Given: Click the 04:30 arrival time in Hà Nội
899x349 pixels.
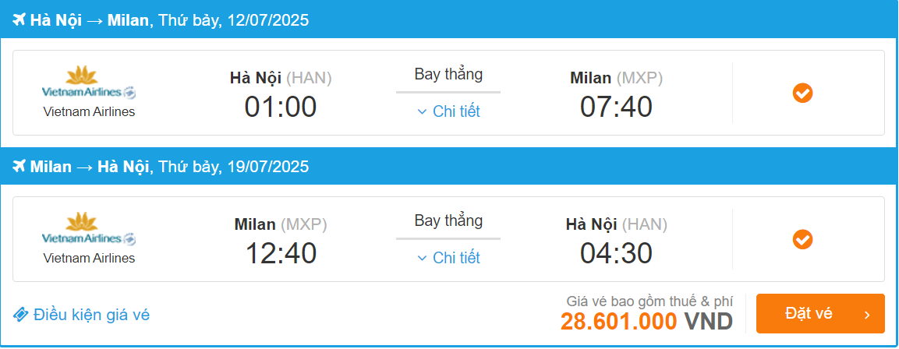Looking at the screenshot, I should [616, 253].
